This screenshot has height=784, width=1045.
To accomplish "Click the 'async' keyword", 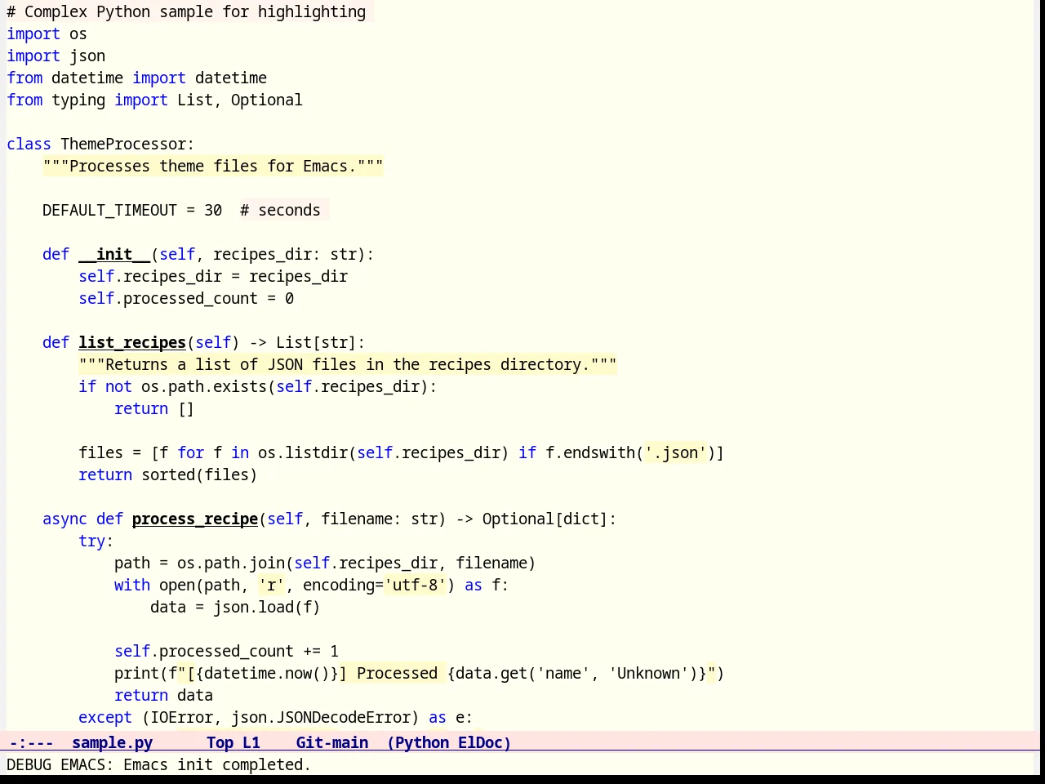I will (x=64, y=519).
